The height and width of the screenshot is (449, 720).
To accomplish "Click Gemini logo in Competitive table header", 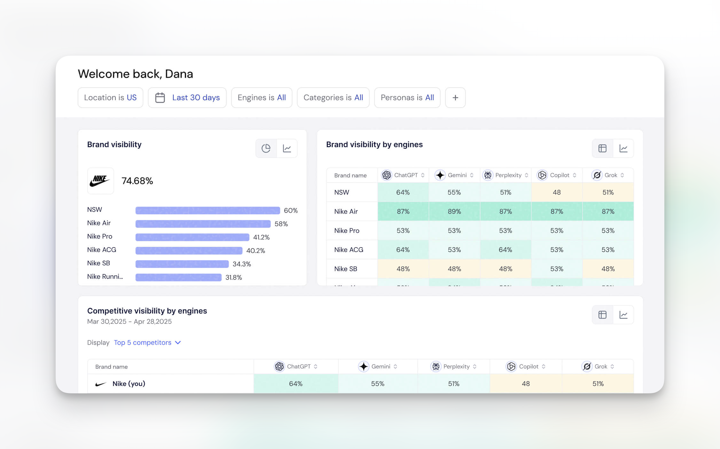I will coord(364,366).
